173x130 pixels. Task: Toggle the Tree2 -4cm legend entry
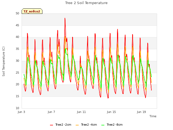(86, 125)
